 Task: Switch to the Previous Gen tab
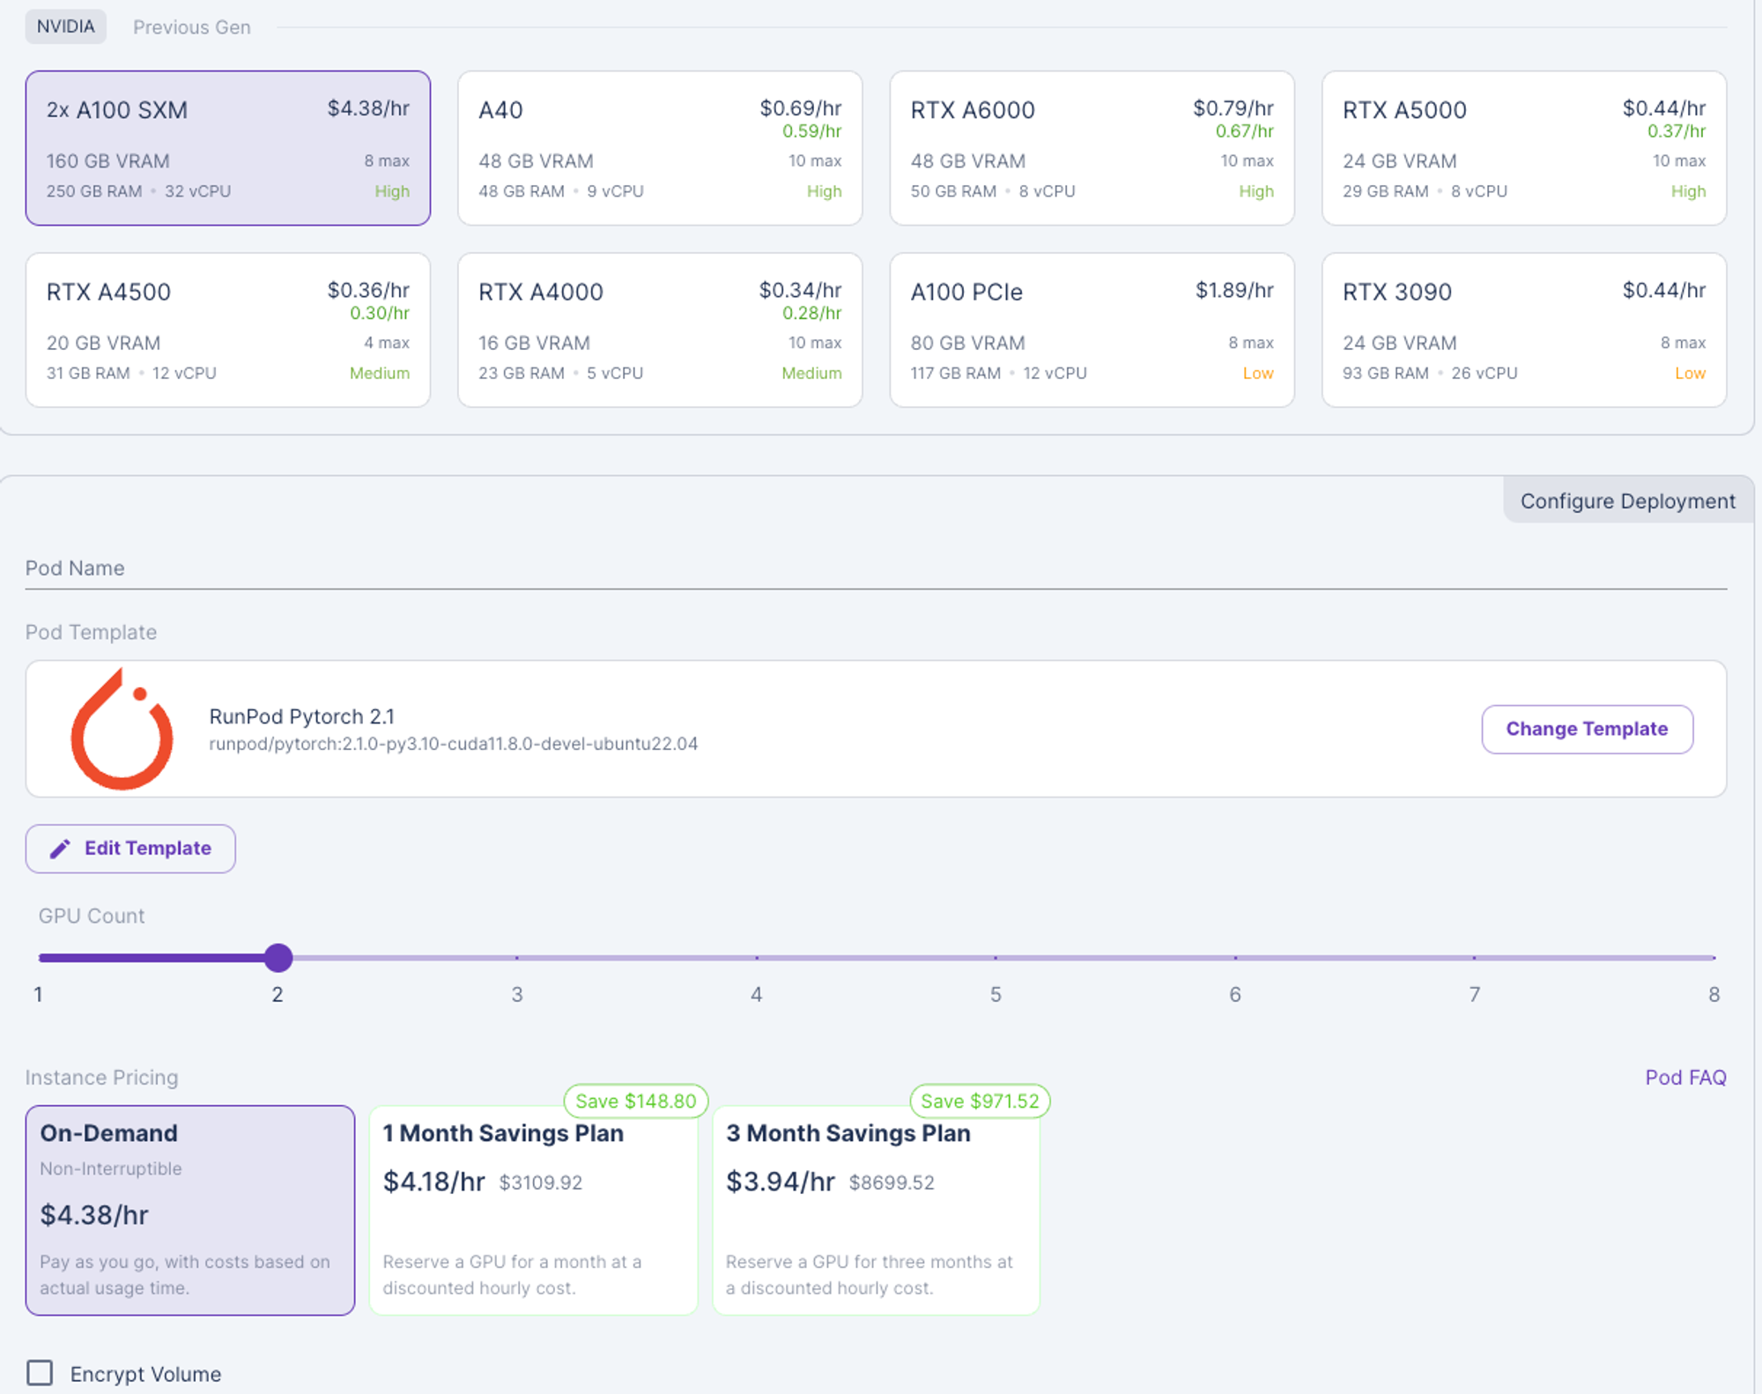coord(191,27)
